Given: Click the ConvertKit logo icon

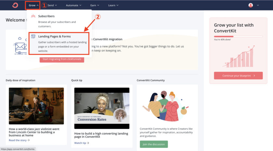Looking at the screenshot, I should coord(15,5).
